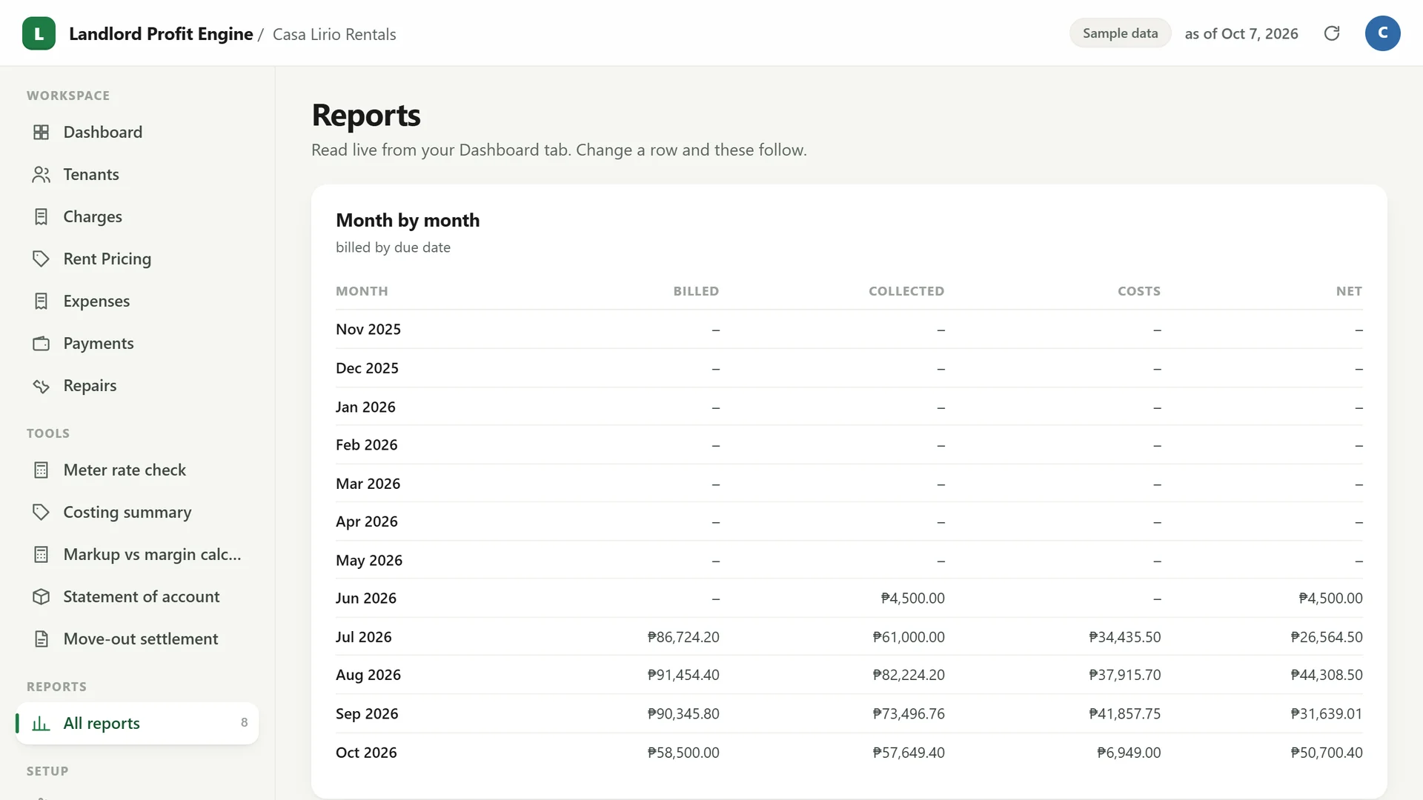Screen dimensions: 1423x800
Task: Open the Charges section
Action: coord(137,216)
